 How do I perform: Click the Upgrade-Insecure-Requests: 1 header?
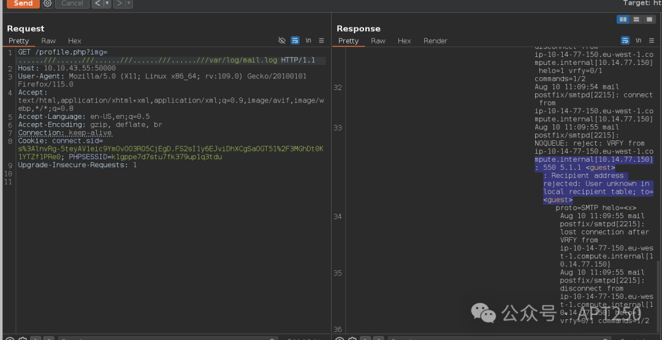(x=77, y=165)
